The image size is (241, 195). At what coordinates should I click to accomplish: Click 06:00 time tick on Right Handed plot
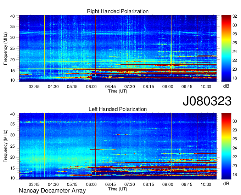pos(91,87)
